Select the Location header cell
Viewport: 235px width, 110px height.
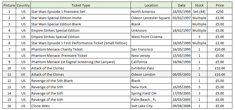coord(151,5)
